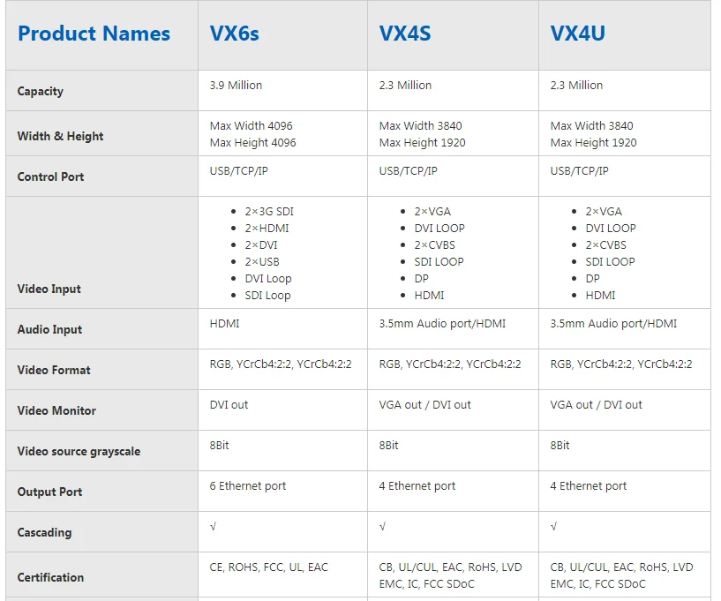Select the Video source grayscale label

click(79, 451)
